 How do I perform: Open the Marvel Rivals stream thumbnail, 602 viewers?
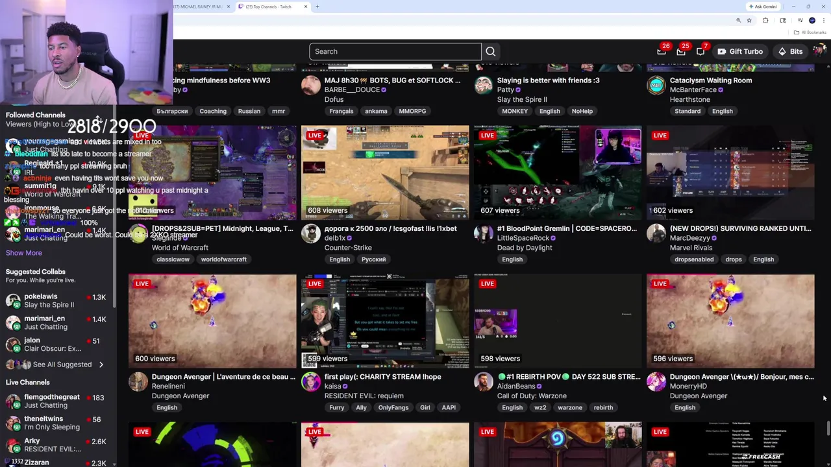pos(730,173)
